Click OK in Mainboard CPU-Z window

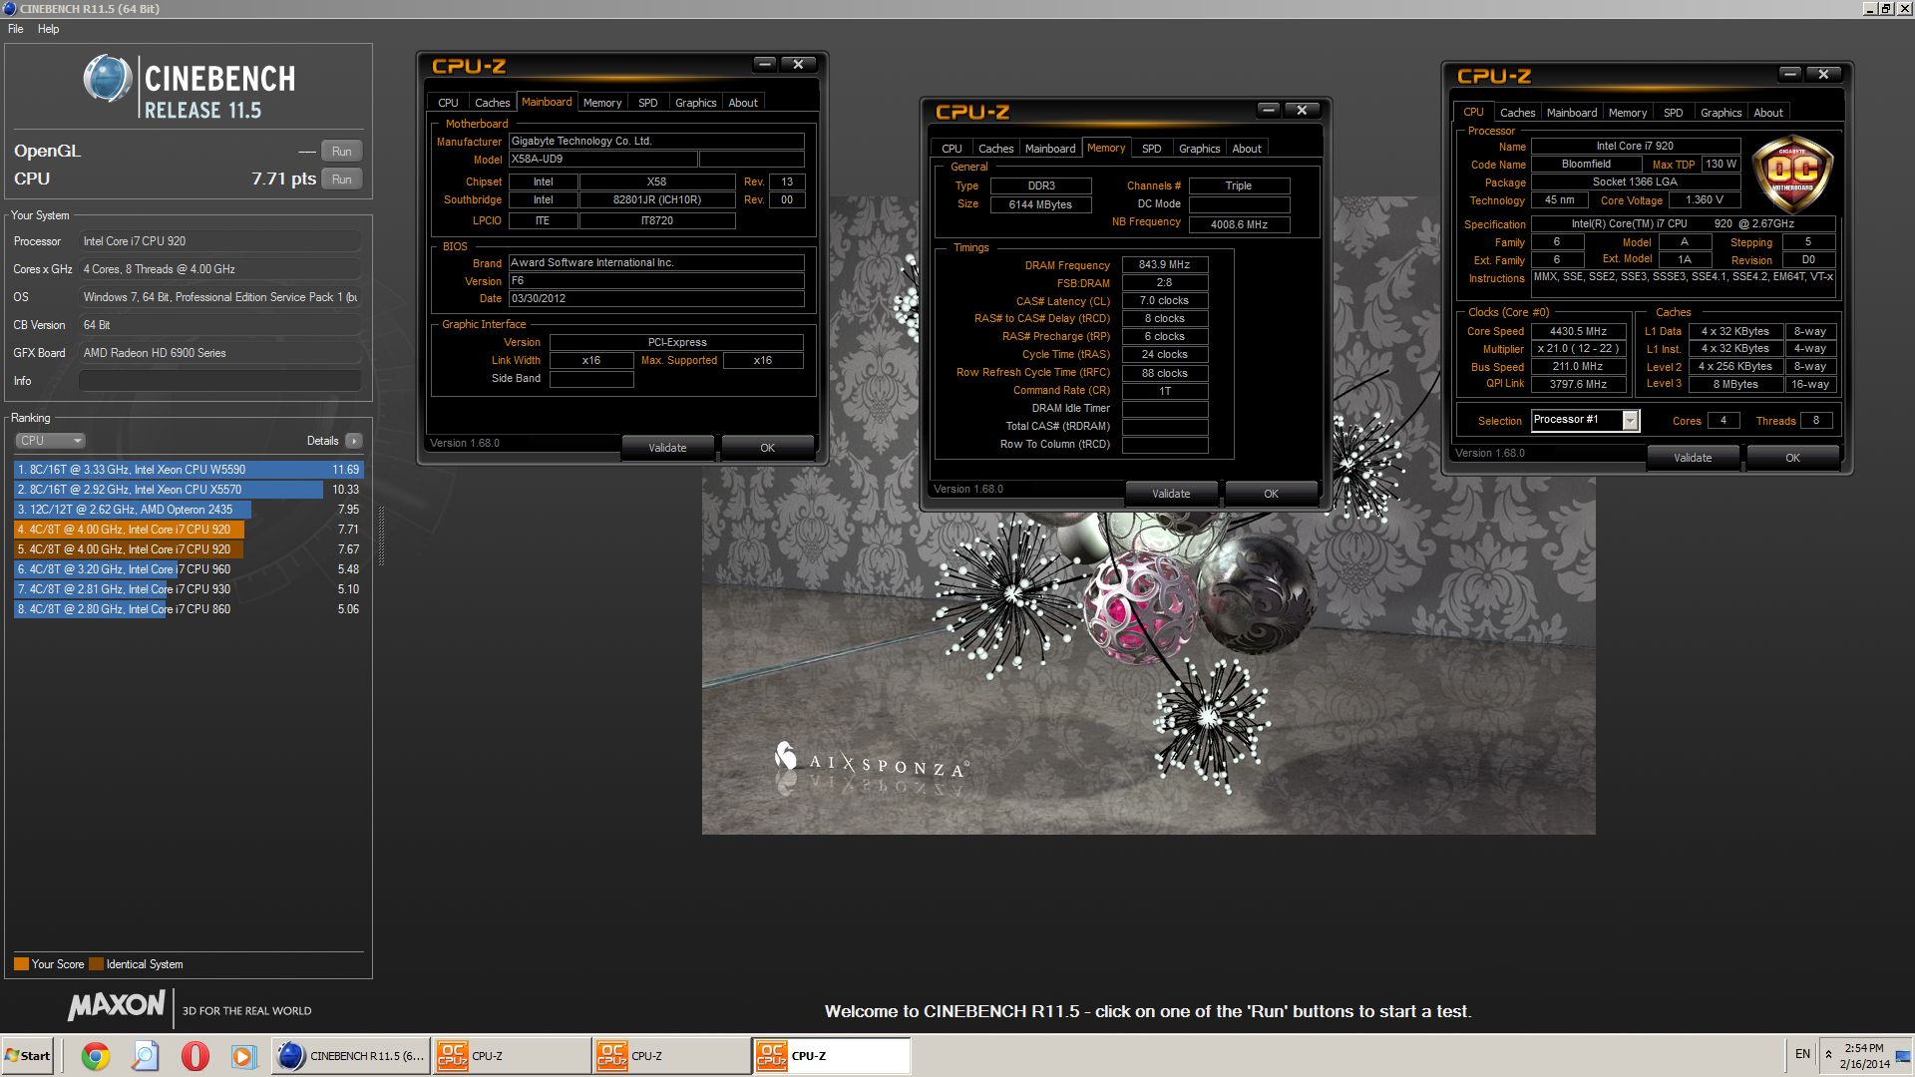click(x=767, y=448)
